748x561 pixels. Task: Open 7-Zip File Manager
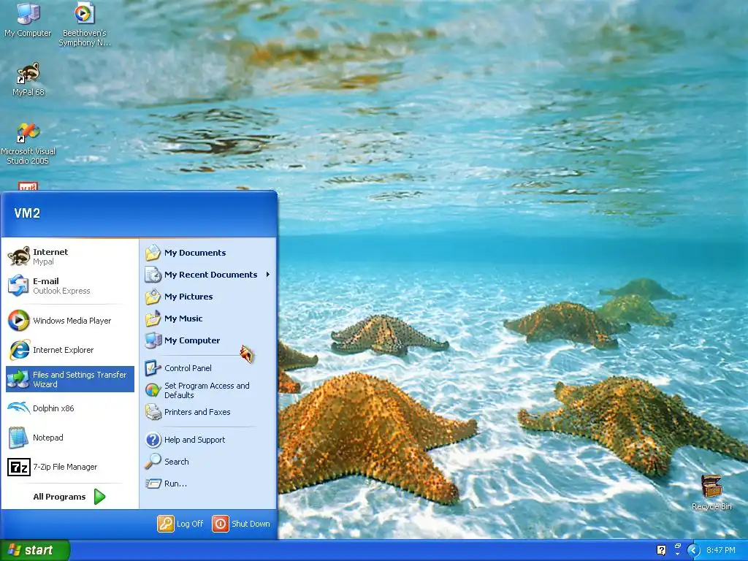coord(69,467)
